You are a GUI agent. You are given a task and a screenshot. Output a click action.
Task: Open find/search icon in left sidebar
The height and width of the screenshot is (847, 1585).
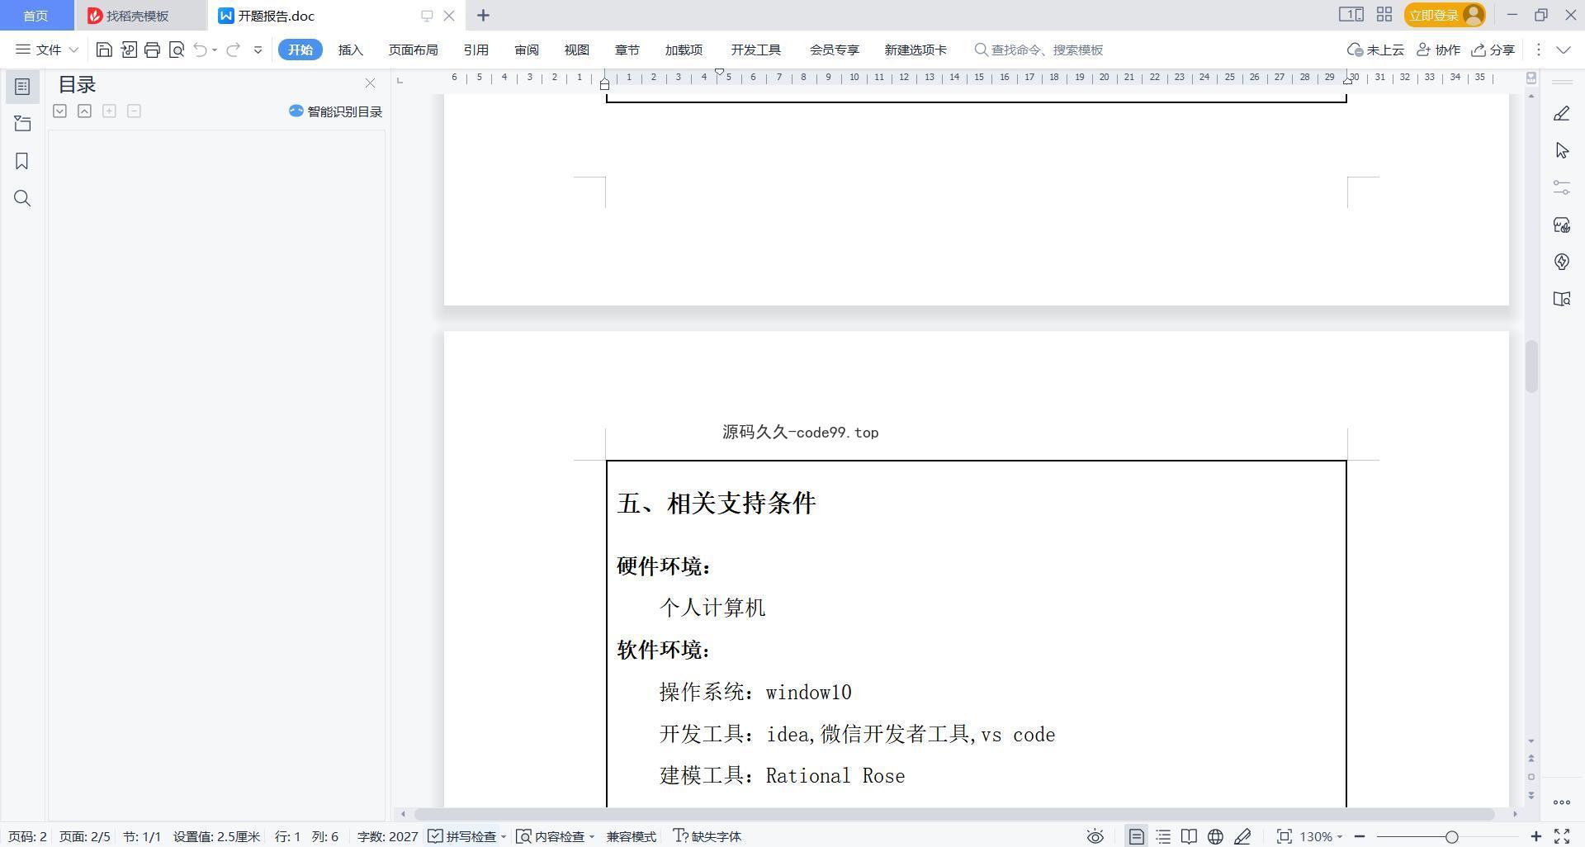click(22, 198)
